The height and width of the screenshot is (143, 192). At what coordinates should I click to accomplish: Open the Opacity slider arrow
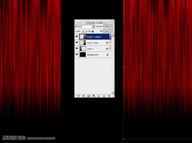click(111, 26)
